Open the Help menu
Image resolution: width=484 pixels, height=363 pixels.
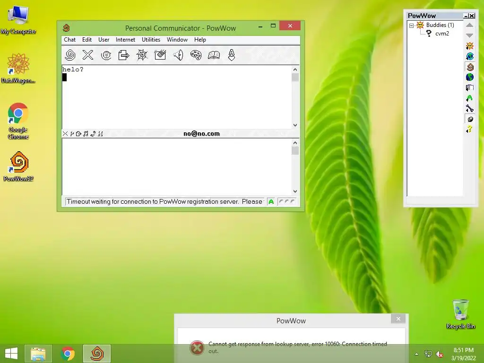200,40
